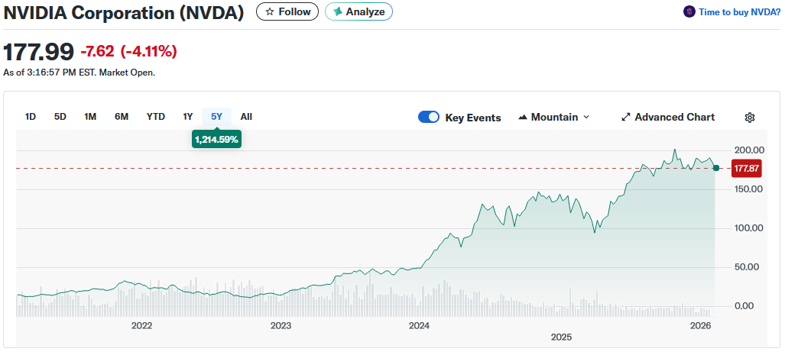
Task: Click the -7.62 price change value
Action: pyautogui.click(x=97, y=51)
